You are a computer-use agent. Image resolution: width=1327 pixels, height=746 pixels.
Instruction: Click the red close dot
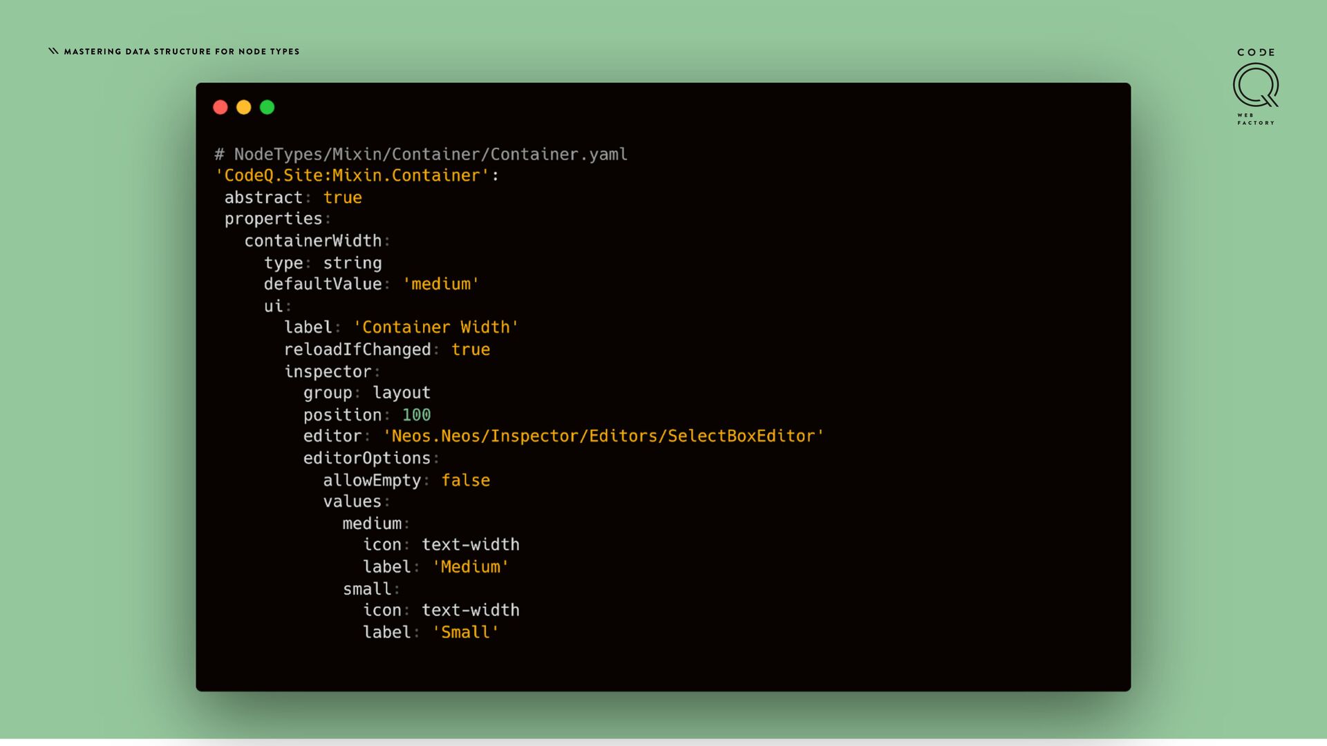click(x=220, y=107)
